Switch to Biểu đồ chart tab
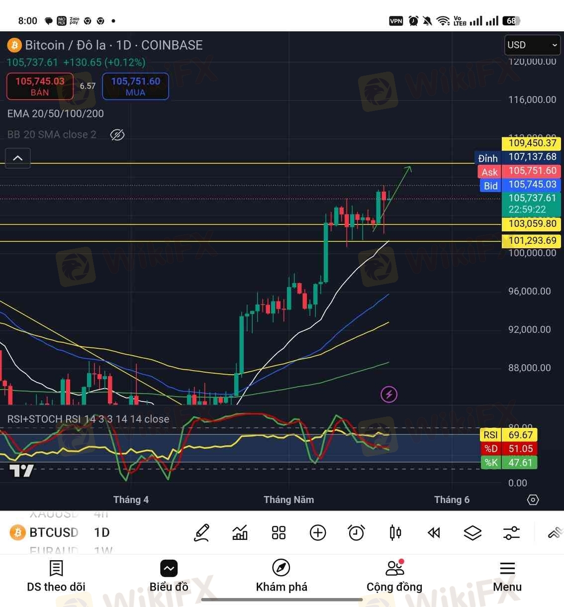The image size is (564, 607). click(x=169, y=576)
